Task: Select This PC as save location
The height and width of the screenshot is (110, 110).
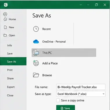Action: 64,53
